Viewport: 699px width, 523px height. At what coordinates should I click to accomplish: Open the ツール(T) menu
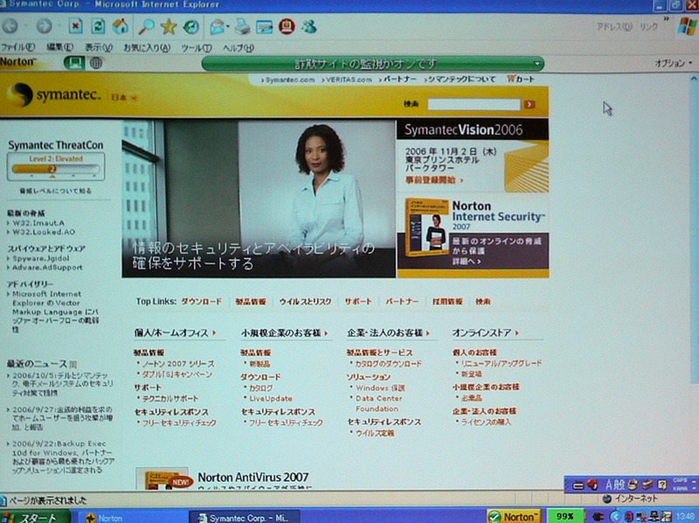(196, 48)
